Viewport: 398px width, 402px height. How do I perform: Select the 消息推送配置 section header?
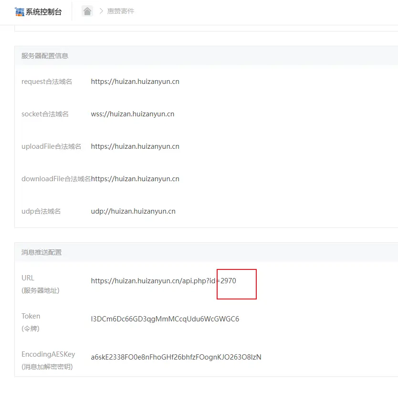(42, 252)
